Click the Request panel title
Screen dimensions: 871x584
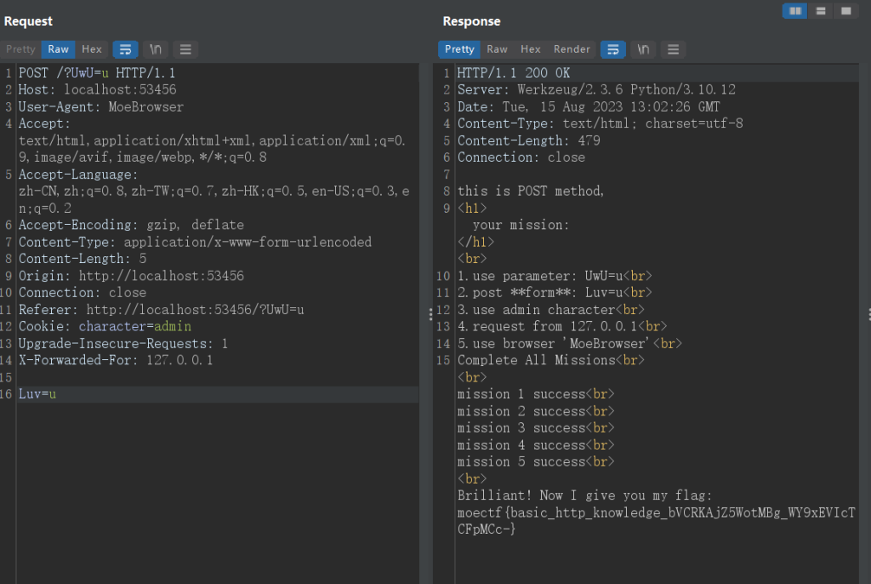click(x=28, y=21)
